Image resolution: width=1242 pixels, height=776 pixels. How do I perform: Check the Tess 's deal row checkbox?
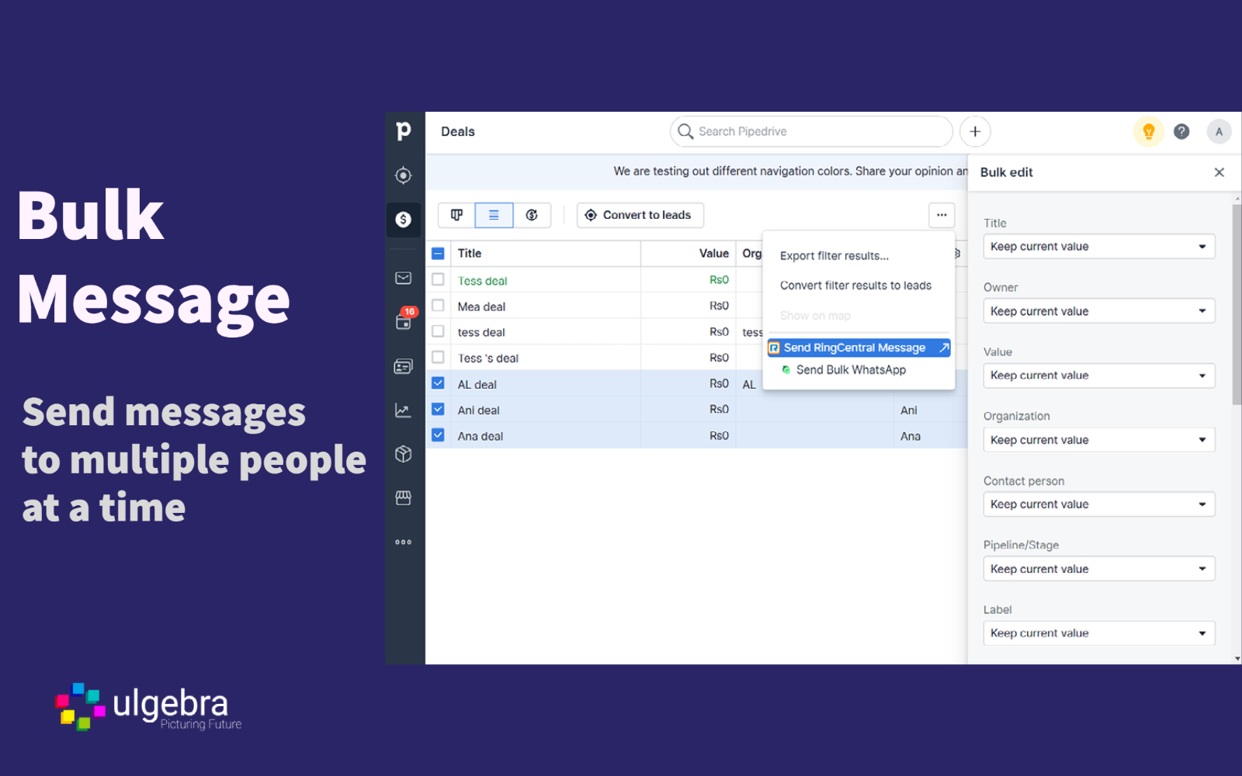pos(438,357)
